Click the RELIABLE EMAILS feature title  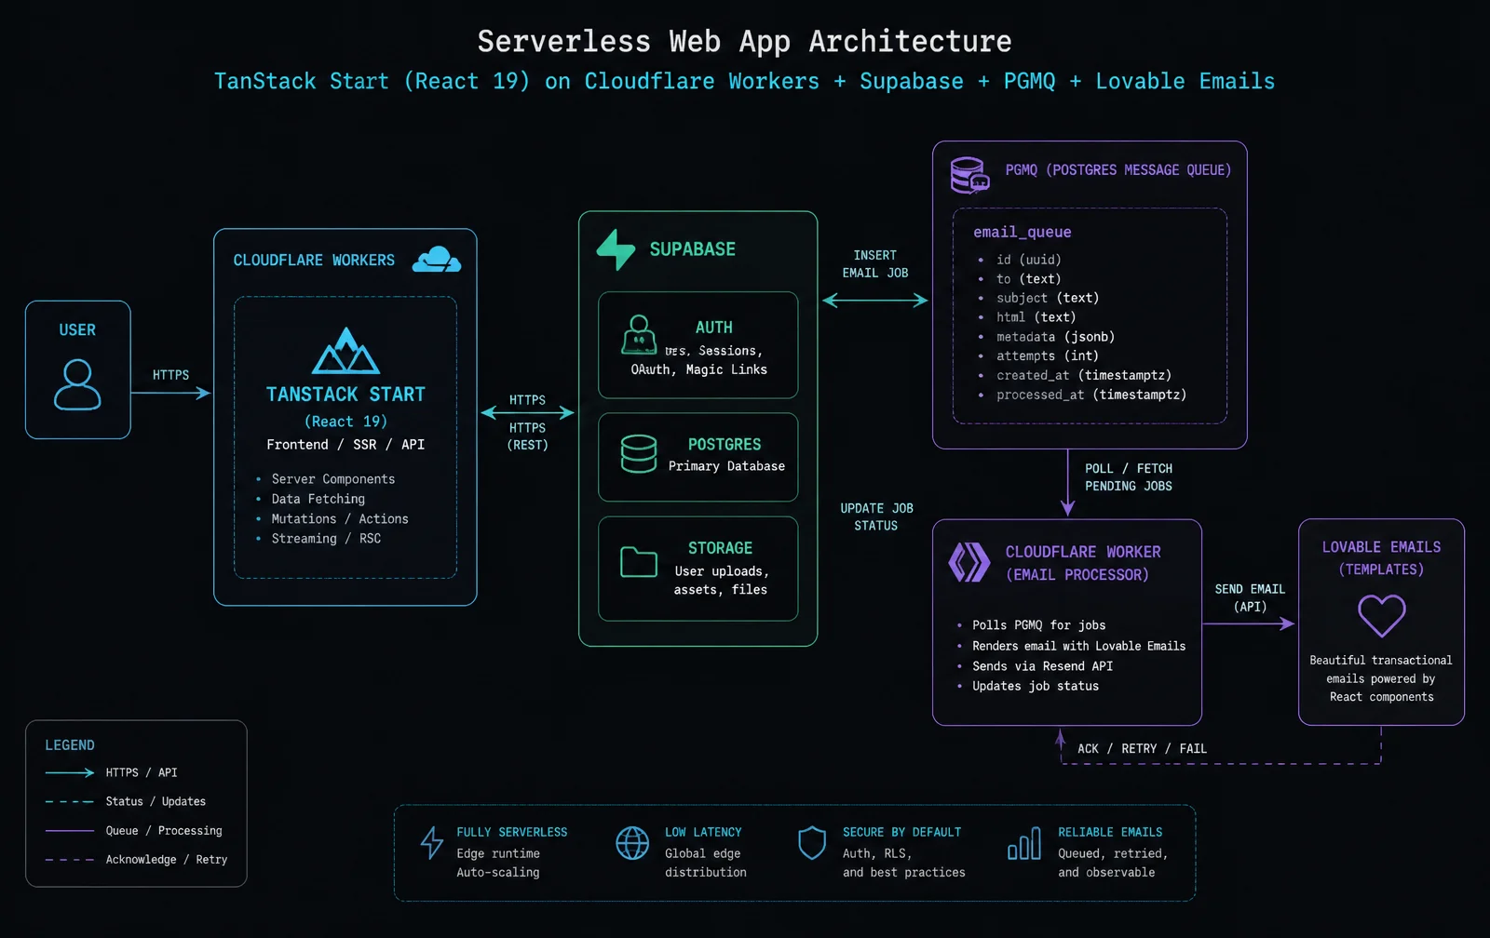coord(1110,832)
